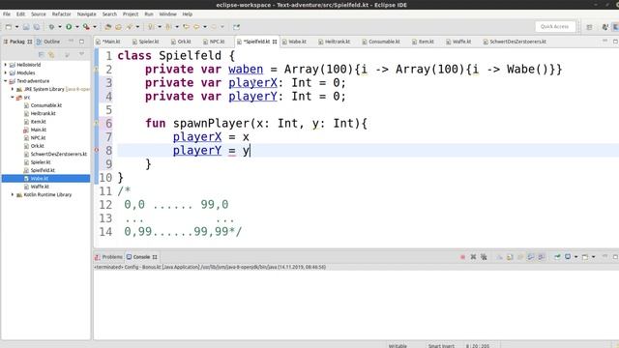619x348 pixels.
Task: Close the Spielfeld.kt editor tab
Action: click(275, 42)
